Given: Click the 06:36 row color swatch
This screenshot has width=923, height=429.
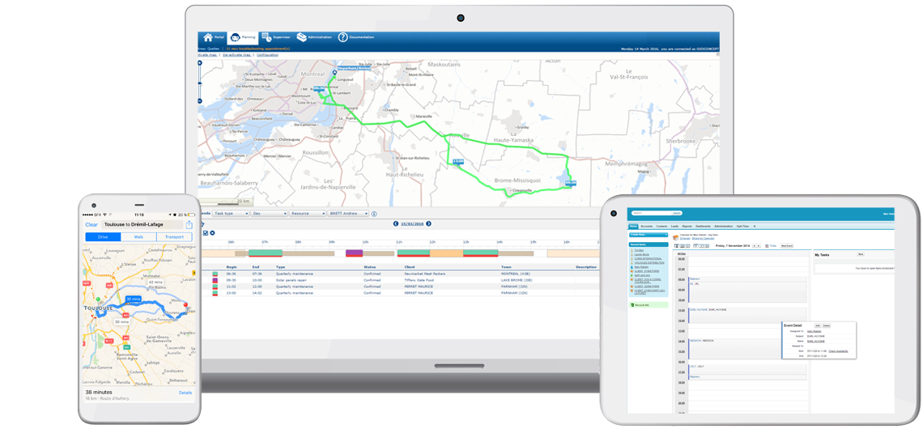Looking at the screenshot, I should click(215, 274).
